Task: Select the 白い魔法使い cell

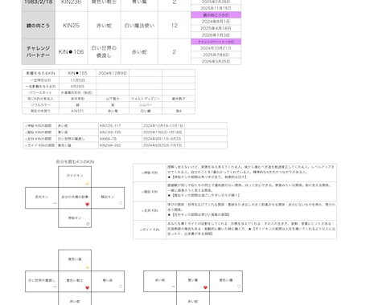Action: (x=139, y=25)
